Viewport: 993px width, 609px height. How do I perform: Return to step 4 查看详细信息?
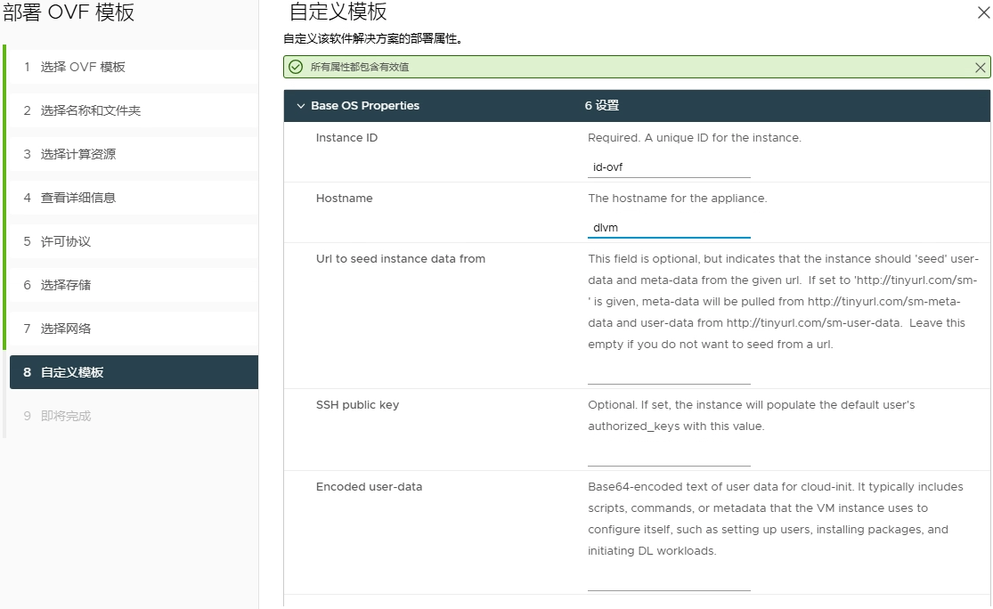(x=77, y=198)
